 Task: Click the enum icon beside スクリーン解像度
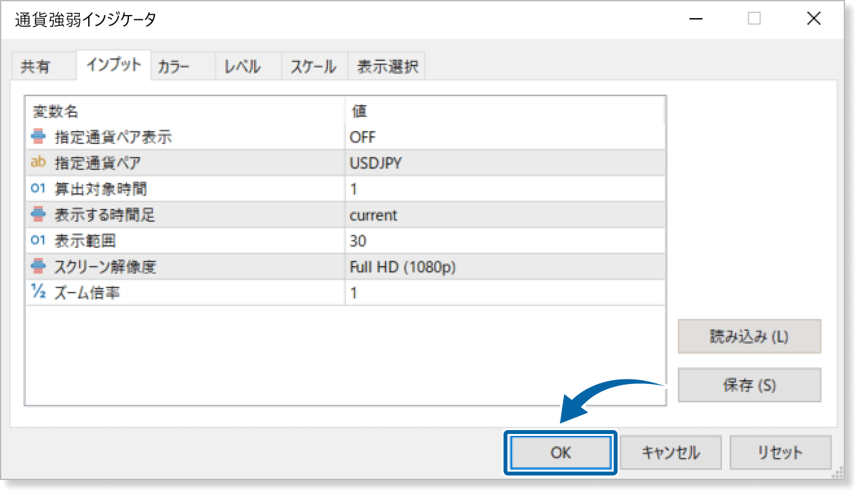coord(38,267)
